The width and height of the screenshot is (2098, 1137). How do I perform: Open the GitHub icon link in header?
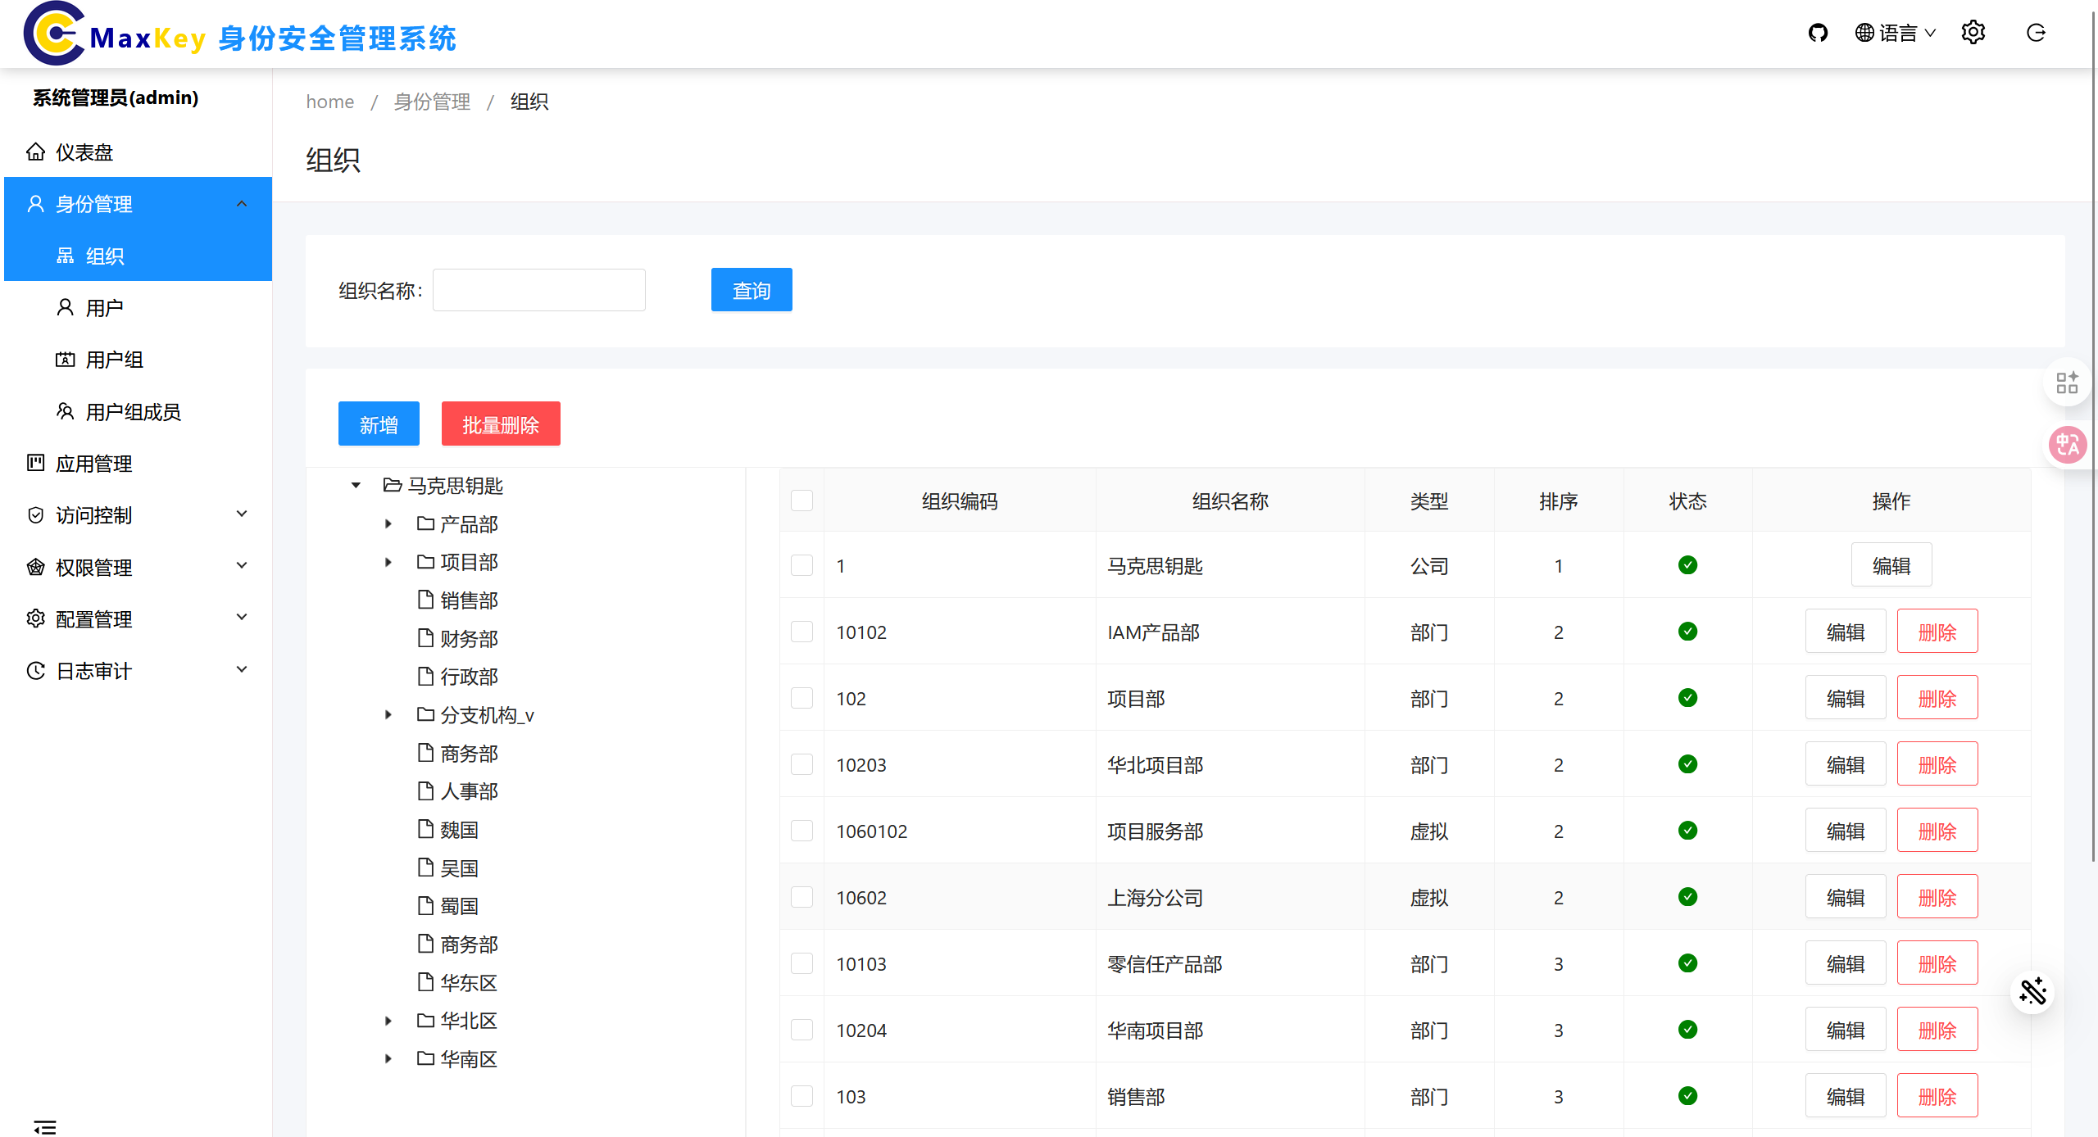1818,33
